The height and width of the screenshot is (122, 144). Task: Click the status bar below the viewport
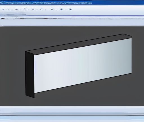click(x=72, y=110)
